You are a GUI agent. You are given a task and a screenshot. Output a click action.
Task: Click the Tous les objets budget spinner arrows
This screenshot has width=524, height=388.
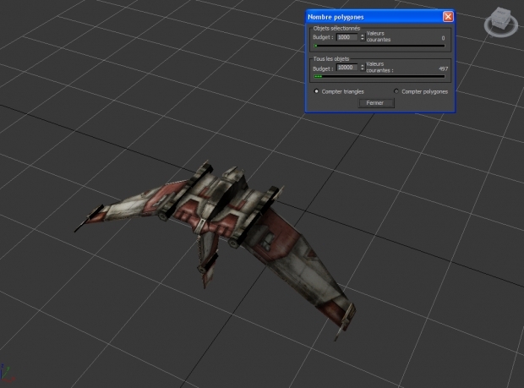[x=363, y=68]
